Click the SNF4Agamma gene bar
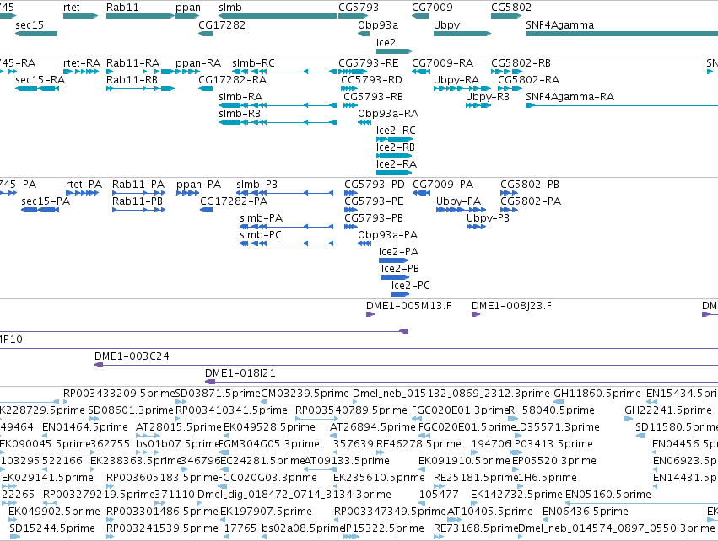The width and height of the screenshot is (718, 541). coord(622,34)
